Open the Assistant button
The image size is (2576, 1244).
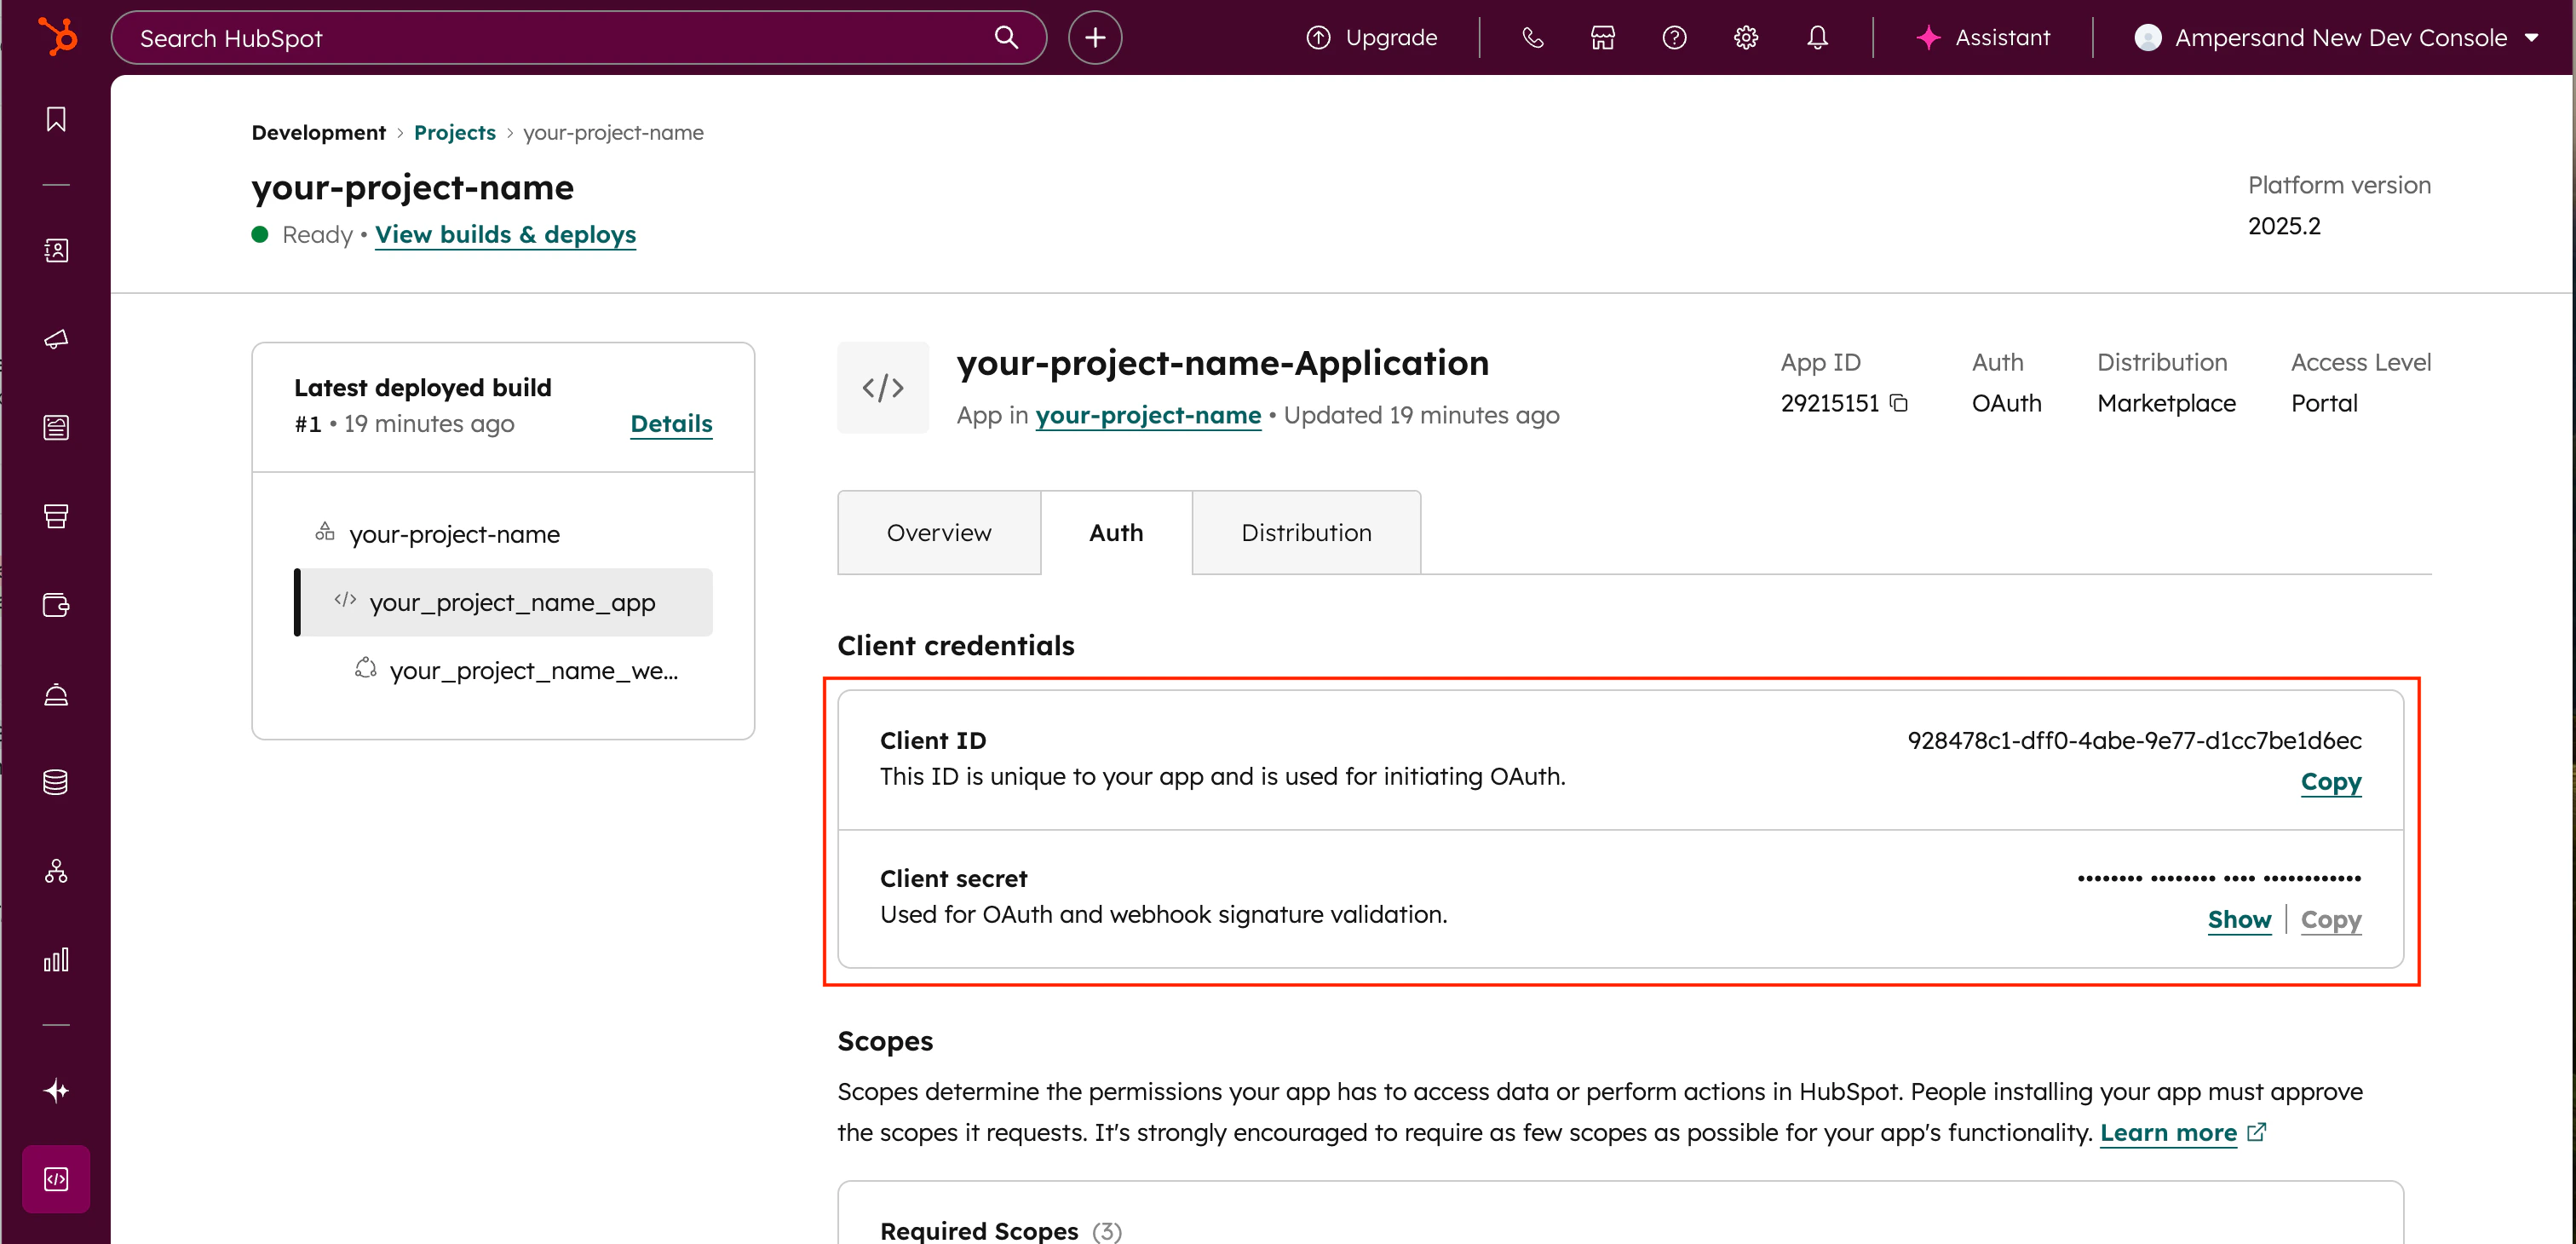coord(1983,38)
